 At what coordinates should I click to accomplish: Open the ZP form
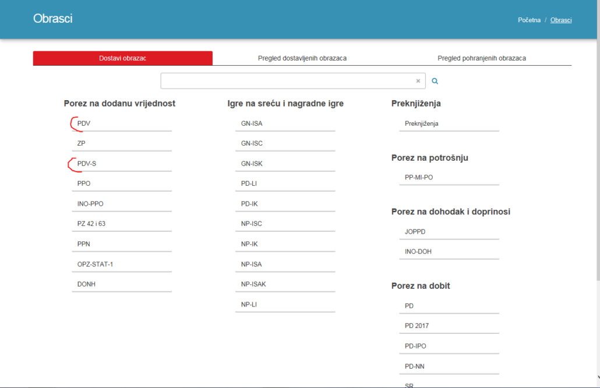pos(82,143)
